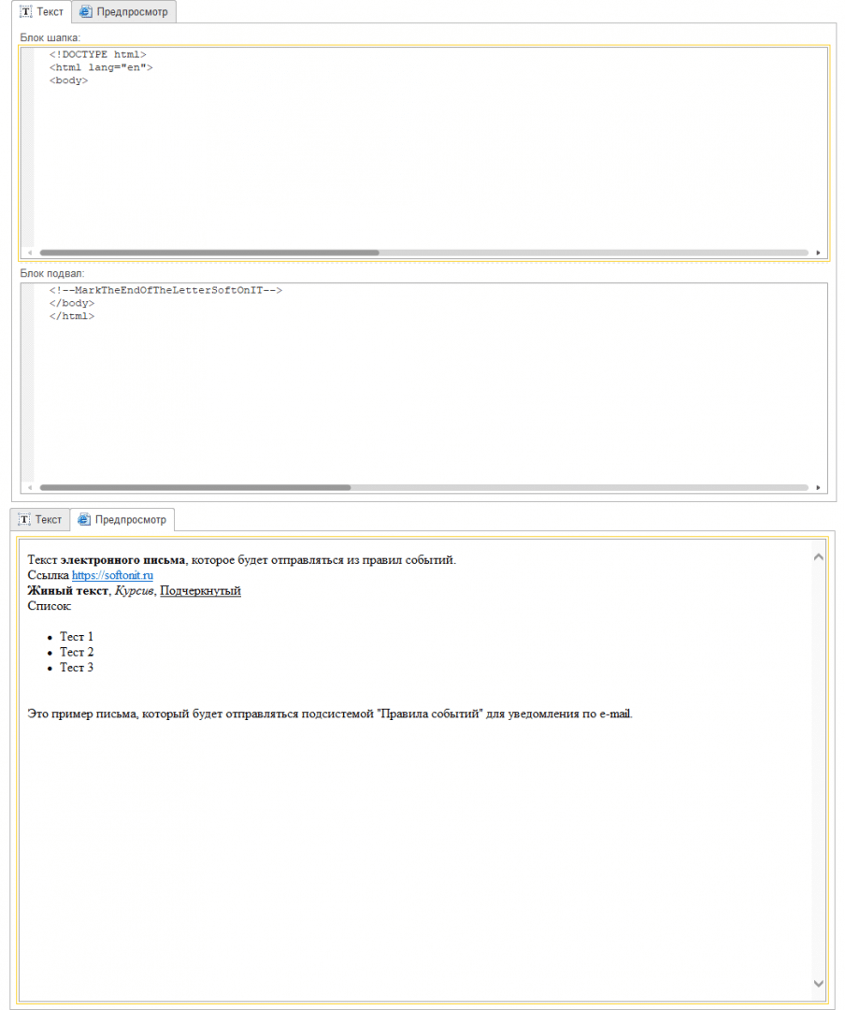
Task: Open the https://softonit.ru link in the preview
Action: (x=112, y=575)
